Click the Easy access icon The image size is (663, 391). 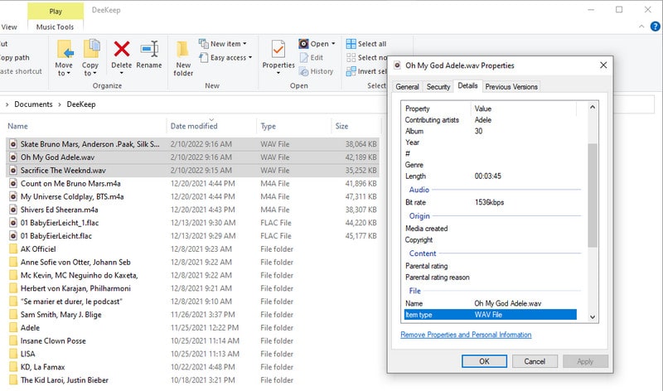tap(203, 57)
